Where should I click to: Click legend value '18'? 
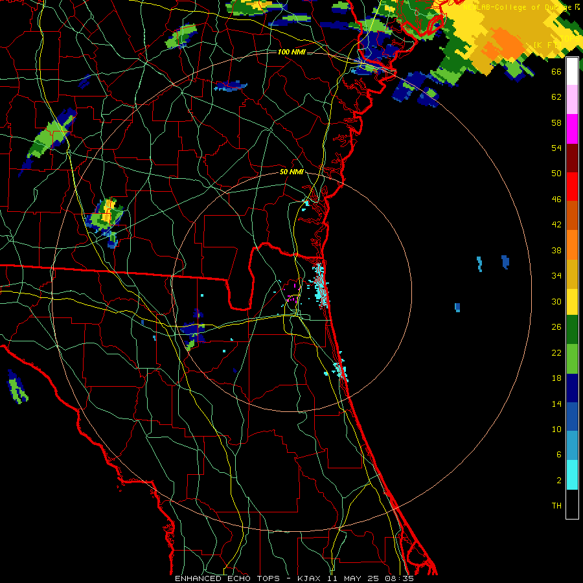(556, 378)
